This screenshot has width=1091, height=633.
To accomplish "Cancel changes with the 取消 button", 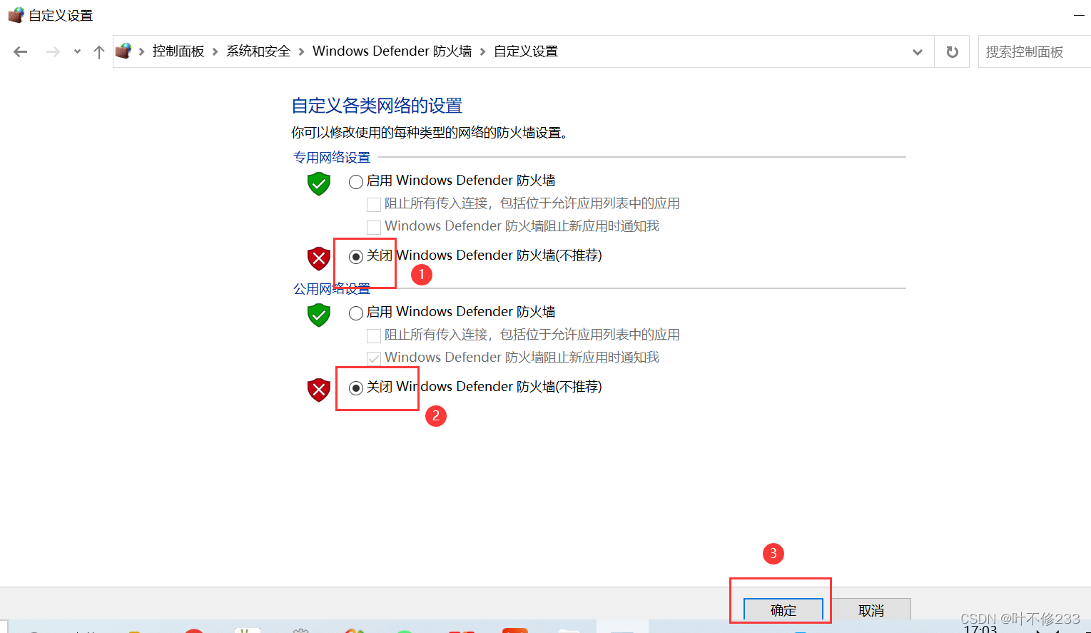I will point(871,609).
